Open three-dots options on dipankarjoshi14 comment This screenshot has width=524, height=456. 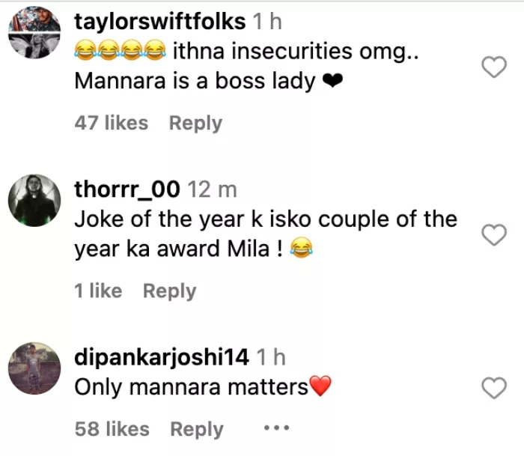[275, 429]
